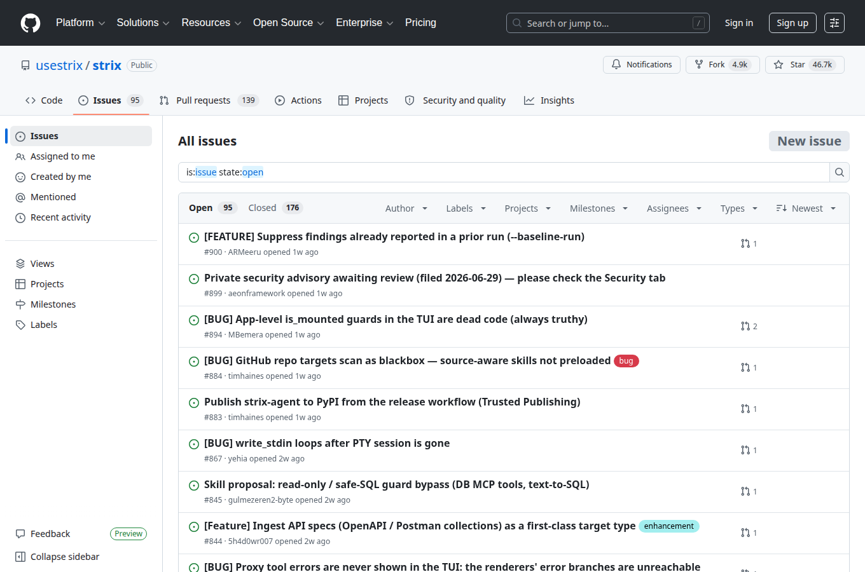Switch to the Actions tab
The height and width of the screenshot is (572, 865).
[x=298, y=100]
